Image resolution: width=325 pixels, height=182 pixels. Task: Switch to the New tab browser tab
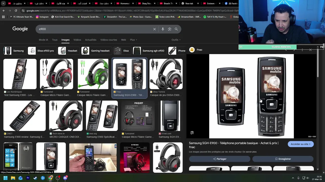point(189,4)
